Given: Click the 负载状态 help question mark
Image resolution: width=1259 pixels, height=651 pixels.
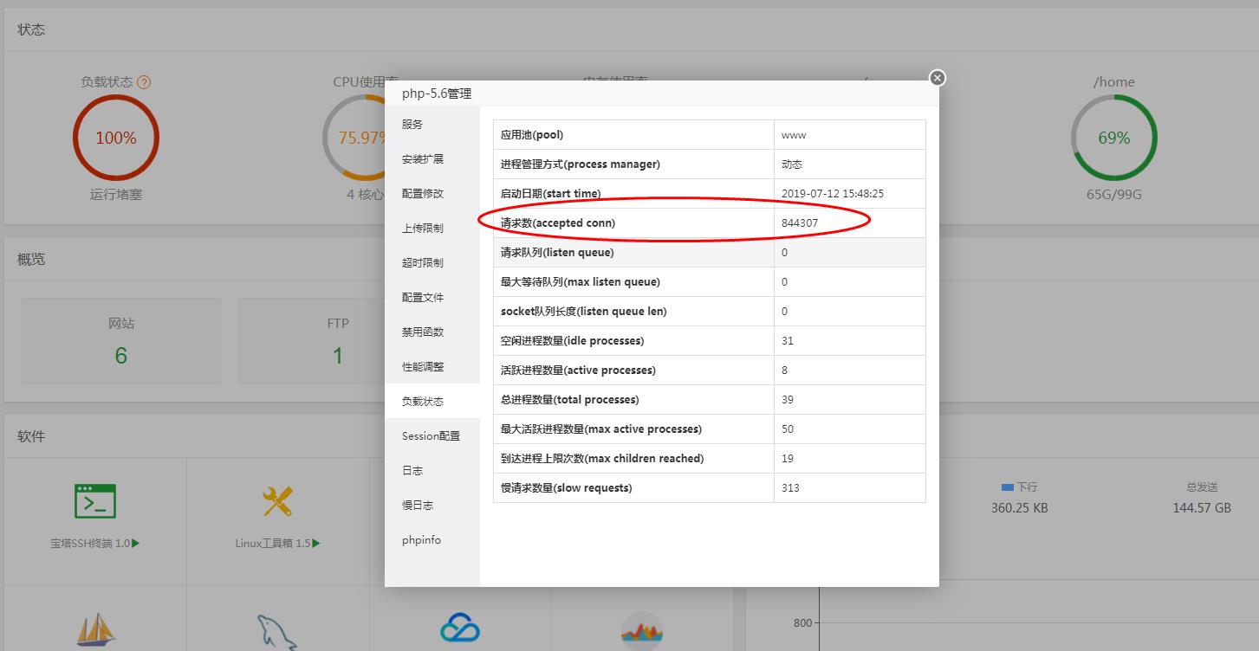Looking at the screenshot, I should click(x=142, y=81).
